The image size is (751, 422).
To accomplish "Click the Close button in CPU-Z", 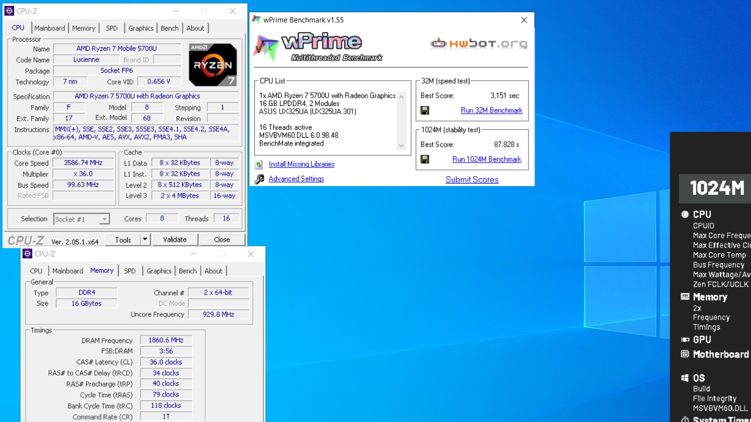I will [x=222, y=239].
